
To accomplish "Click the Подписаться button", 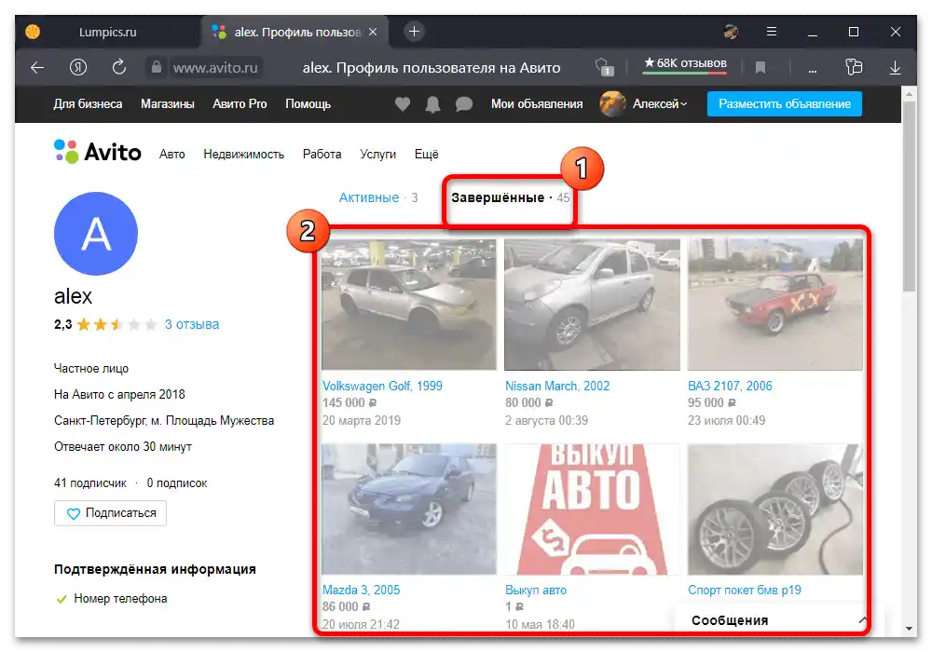I will pyautogui.click(x=111, y=513).
